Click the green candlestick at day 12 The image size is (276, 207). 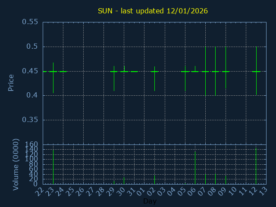[x=256, y=72]
